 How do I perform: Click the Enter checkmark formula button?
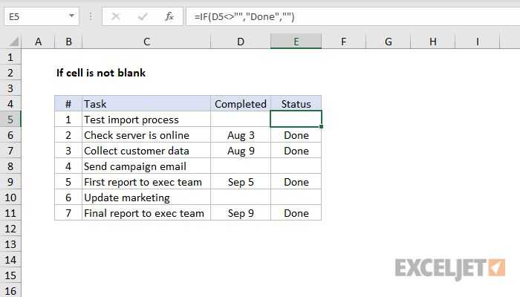pyautogui.click(x=143, y=16)
